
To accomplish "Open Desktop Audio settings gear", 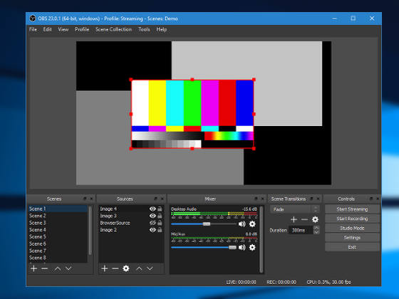I will click(x=252, y=224).
